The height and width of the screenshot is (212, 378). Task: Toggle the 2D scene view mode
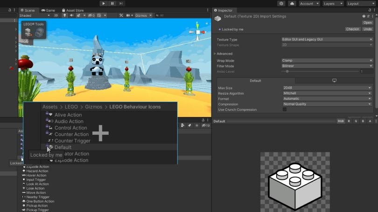point(56,15)
